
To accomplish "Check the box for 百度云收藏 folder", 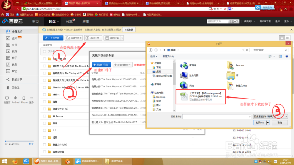I will (x=44, y=152).
